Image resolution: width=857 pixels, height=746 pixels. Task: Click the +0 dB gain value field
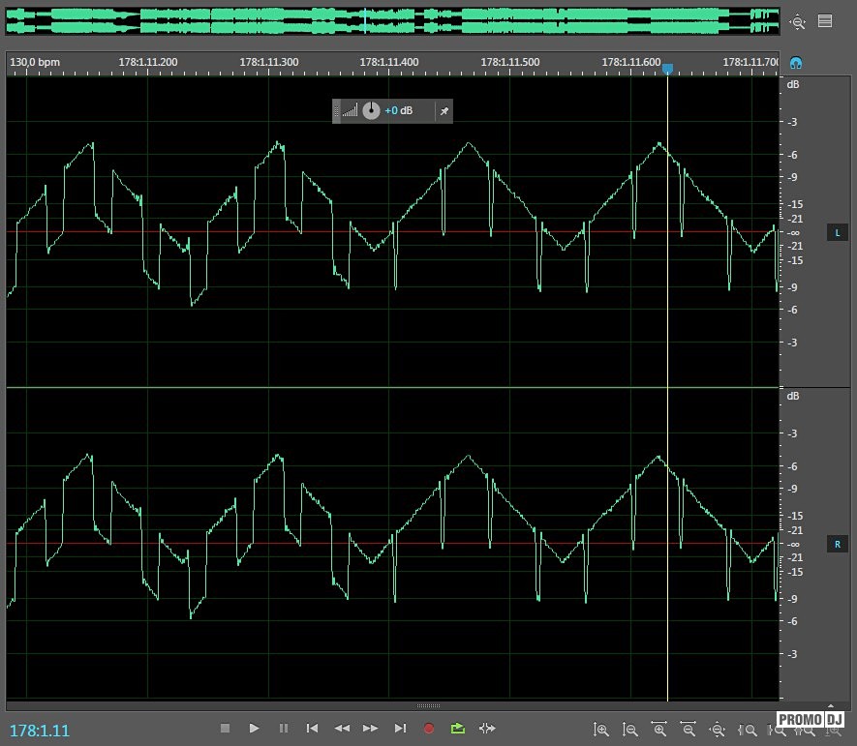click(398, 111)
